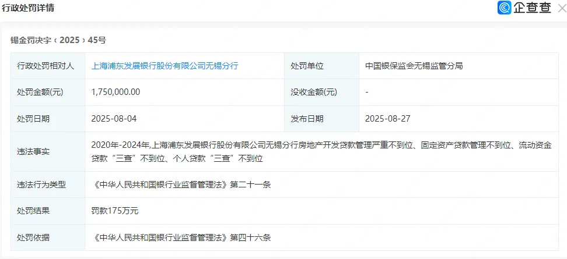Select the amount 1,750,000.00

[x=116, y=93]
